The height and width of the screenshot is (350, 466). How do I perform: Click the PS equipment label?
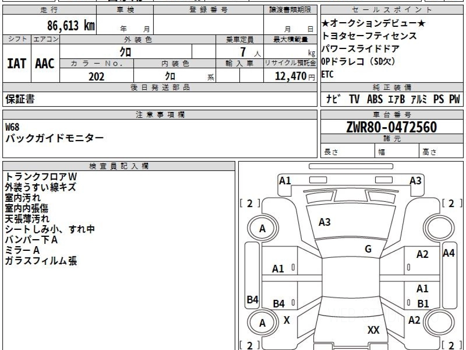(x=439, y=99)
